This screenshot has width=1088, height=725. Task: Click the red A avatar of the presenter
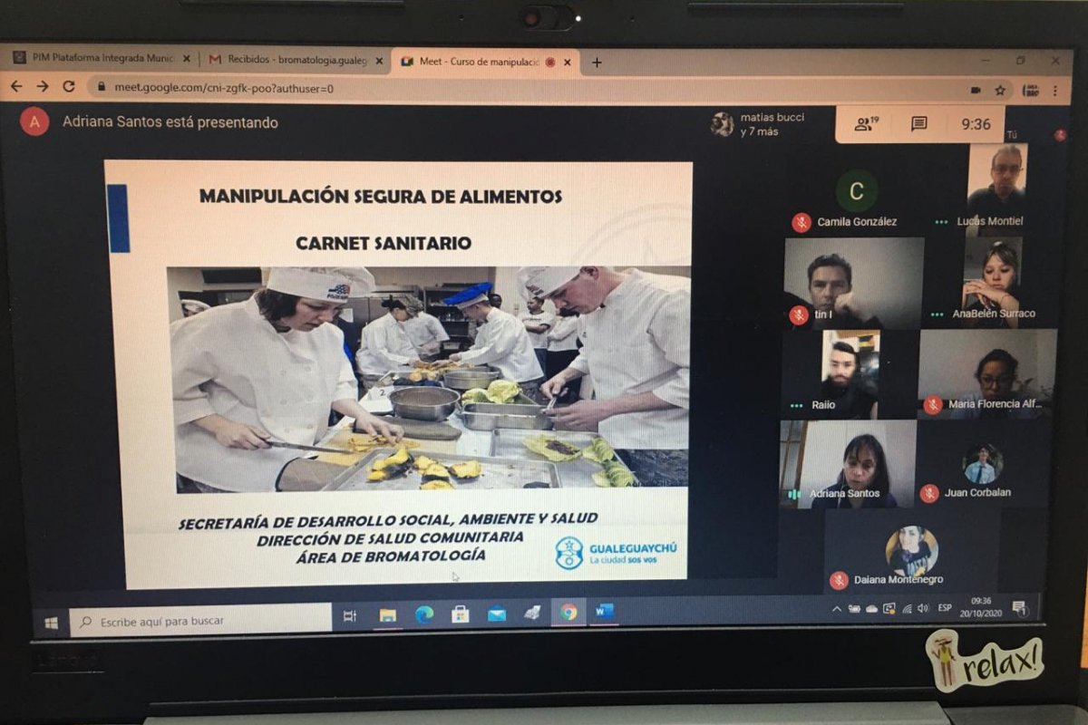34,121
